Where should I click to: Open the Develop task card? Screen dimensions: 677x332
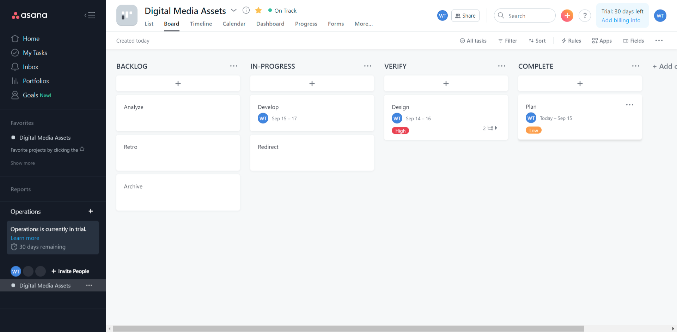[x=312, y=113]
